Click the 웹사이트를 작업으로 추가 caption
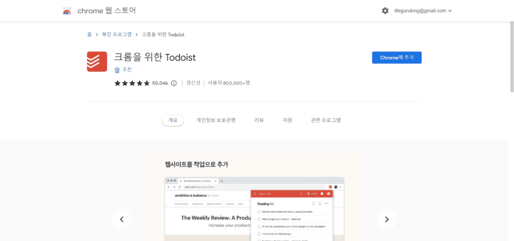The height and width of the screenshot is (241, 514). point(196,164)
